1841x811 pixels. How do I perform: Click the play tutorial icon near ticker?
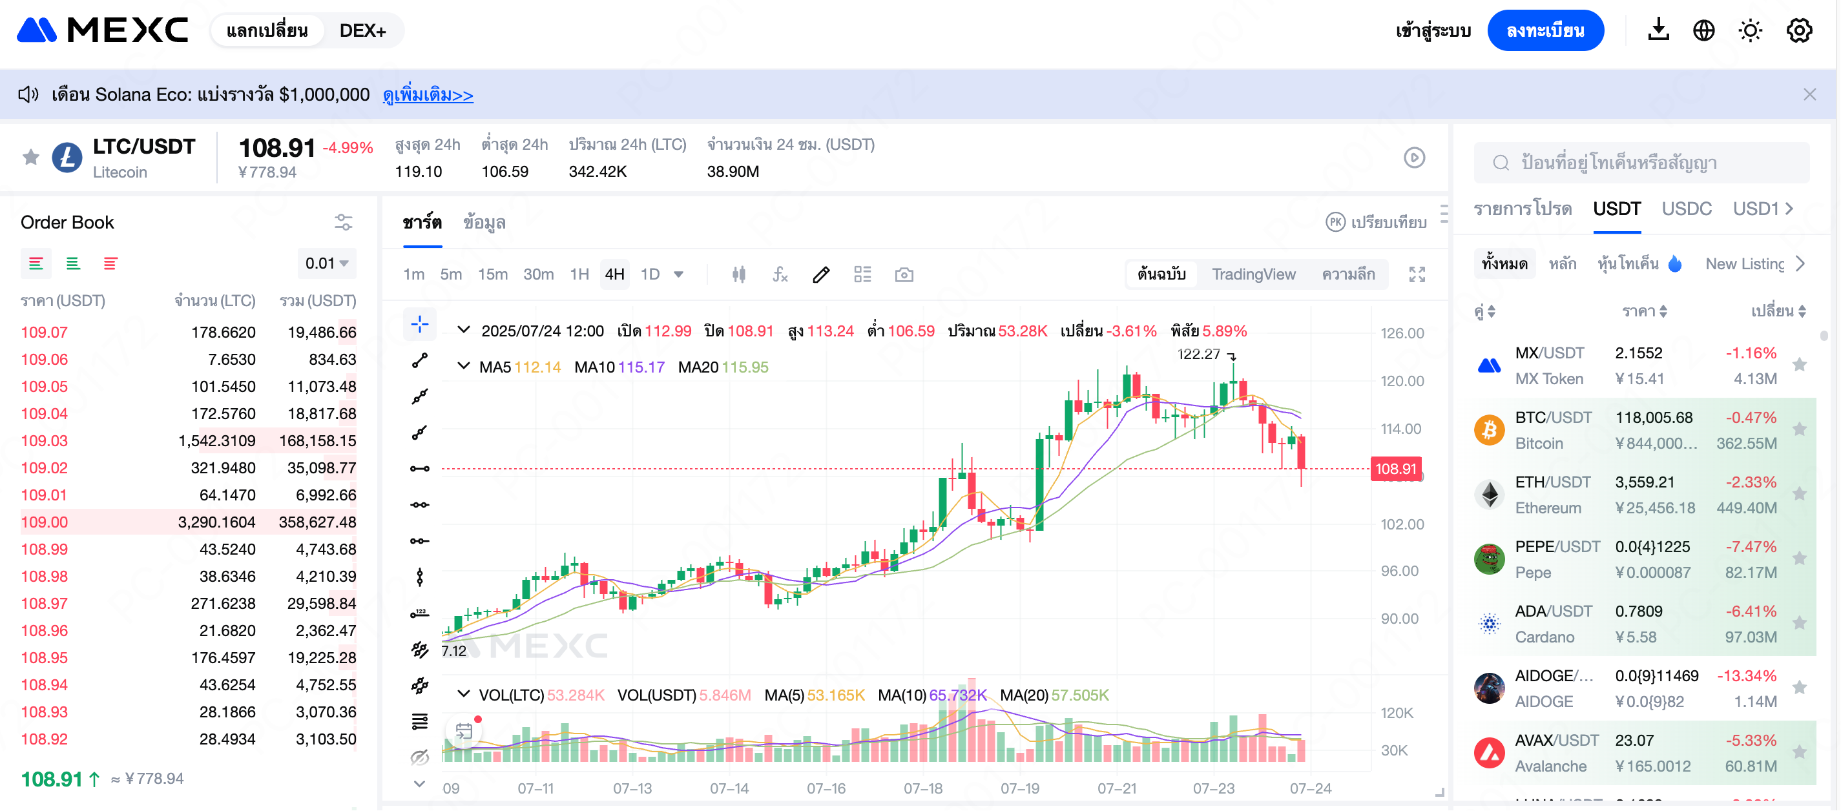1413,158
